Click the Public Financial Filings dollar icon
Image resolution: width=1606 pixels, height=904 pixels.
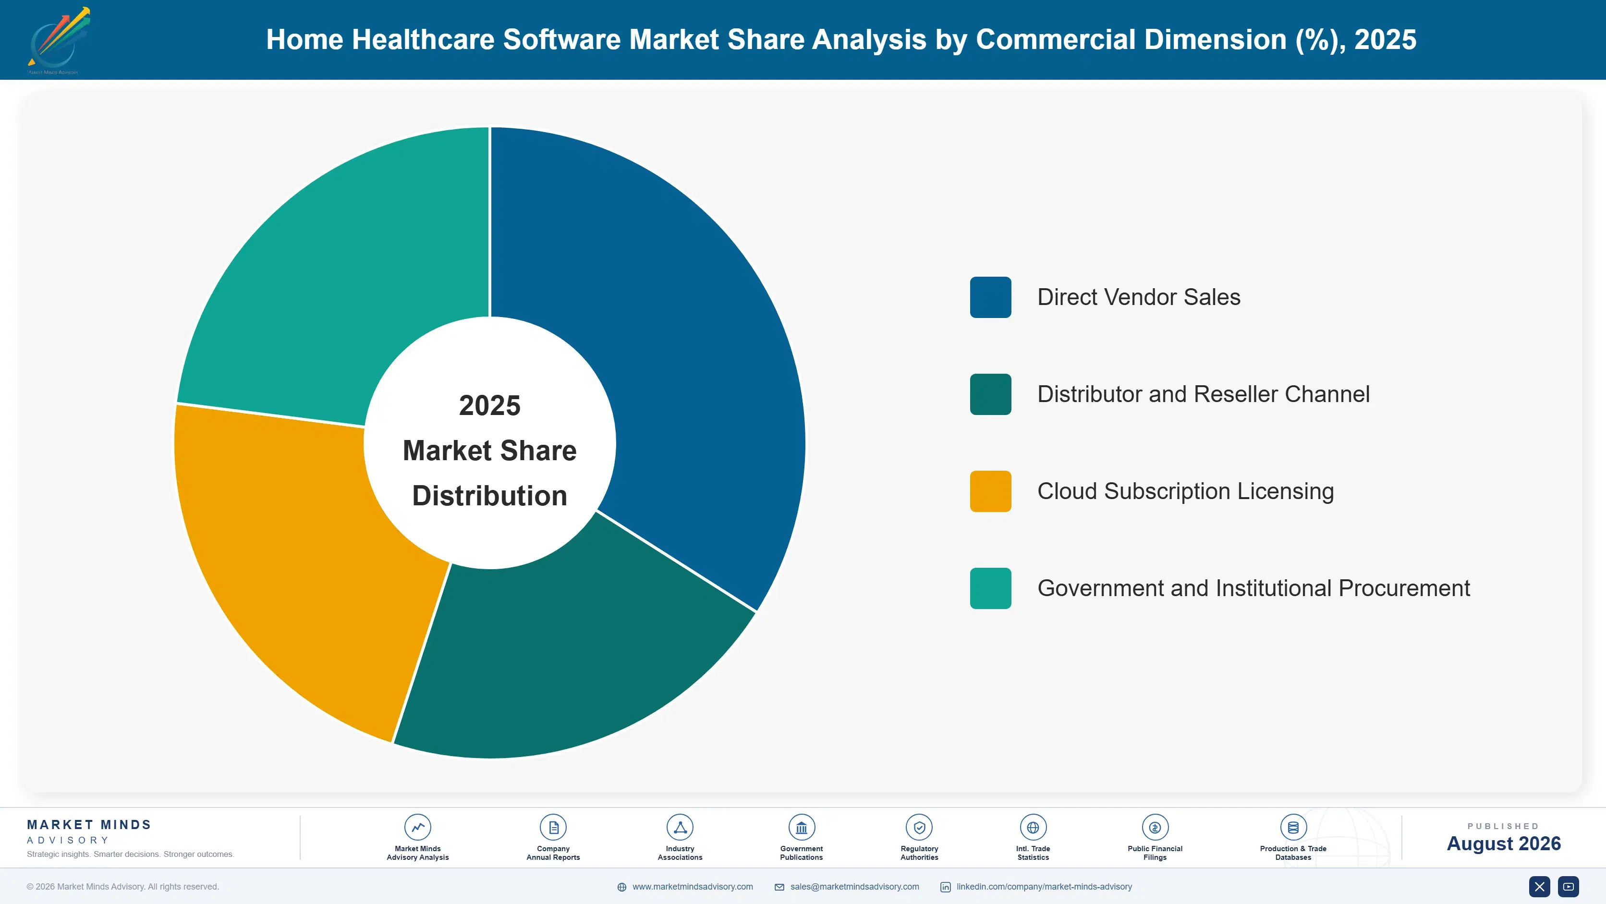click(x=1155, y=827)
